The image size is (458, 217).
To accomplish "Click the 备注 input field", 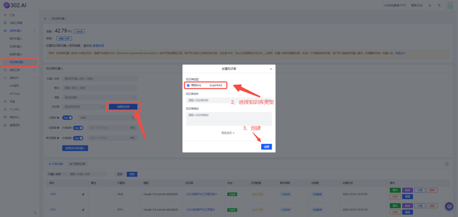I will [x=100, y=88].
